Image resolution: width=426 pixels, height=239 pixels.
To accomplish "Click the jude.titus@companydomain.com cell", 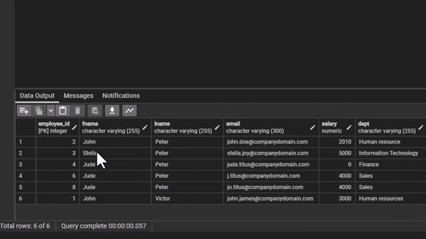I will click(271, 165).
